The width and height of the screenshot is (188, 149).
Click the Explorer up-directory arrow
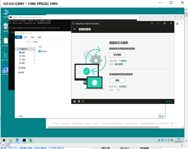27,42
